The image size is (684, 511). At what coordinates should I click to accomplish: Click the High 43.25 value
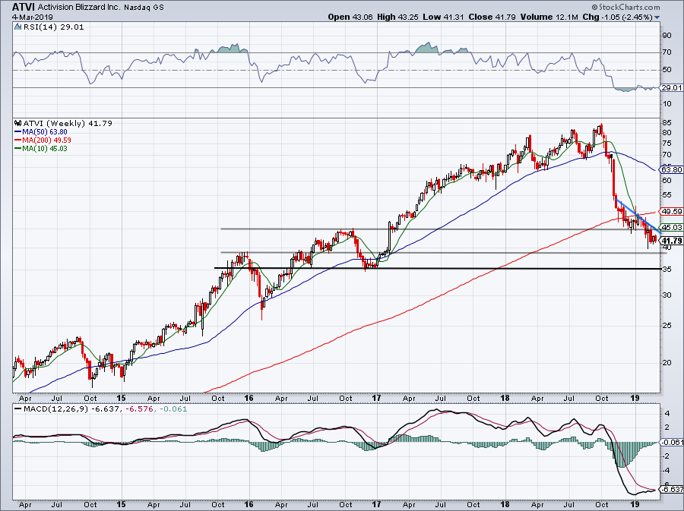(x=397, y=17)
